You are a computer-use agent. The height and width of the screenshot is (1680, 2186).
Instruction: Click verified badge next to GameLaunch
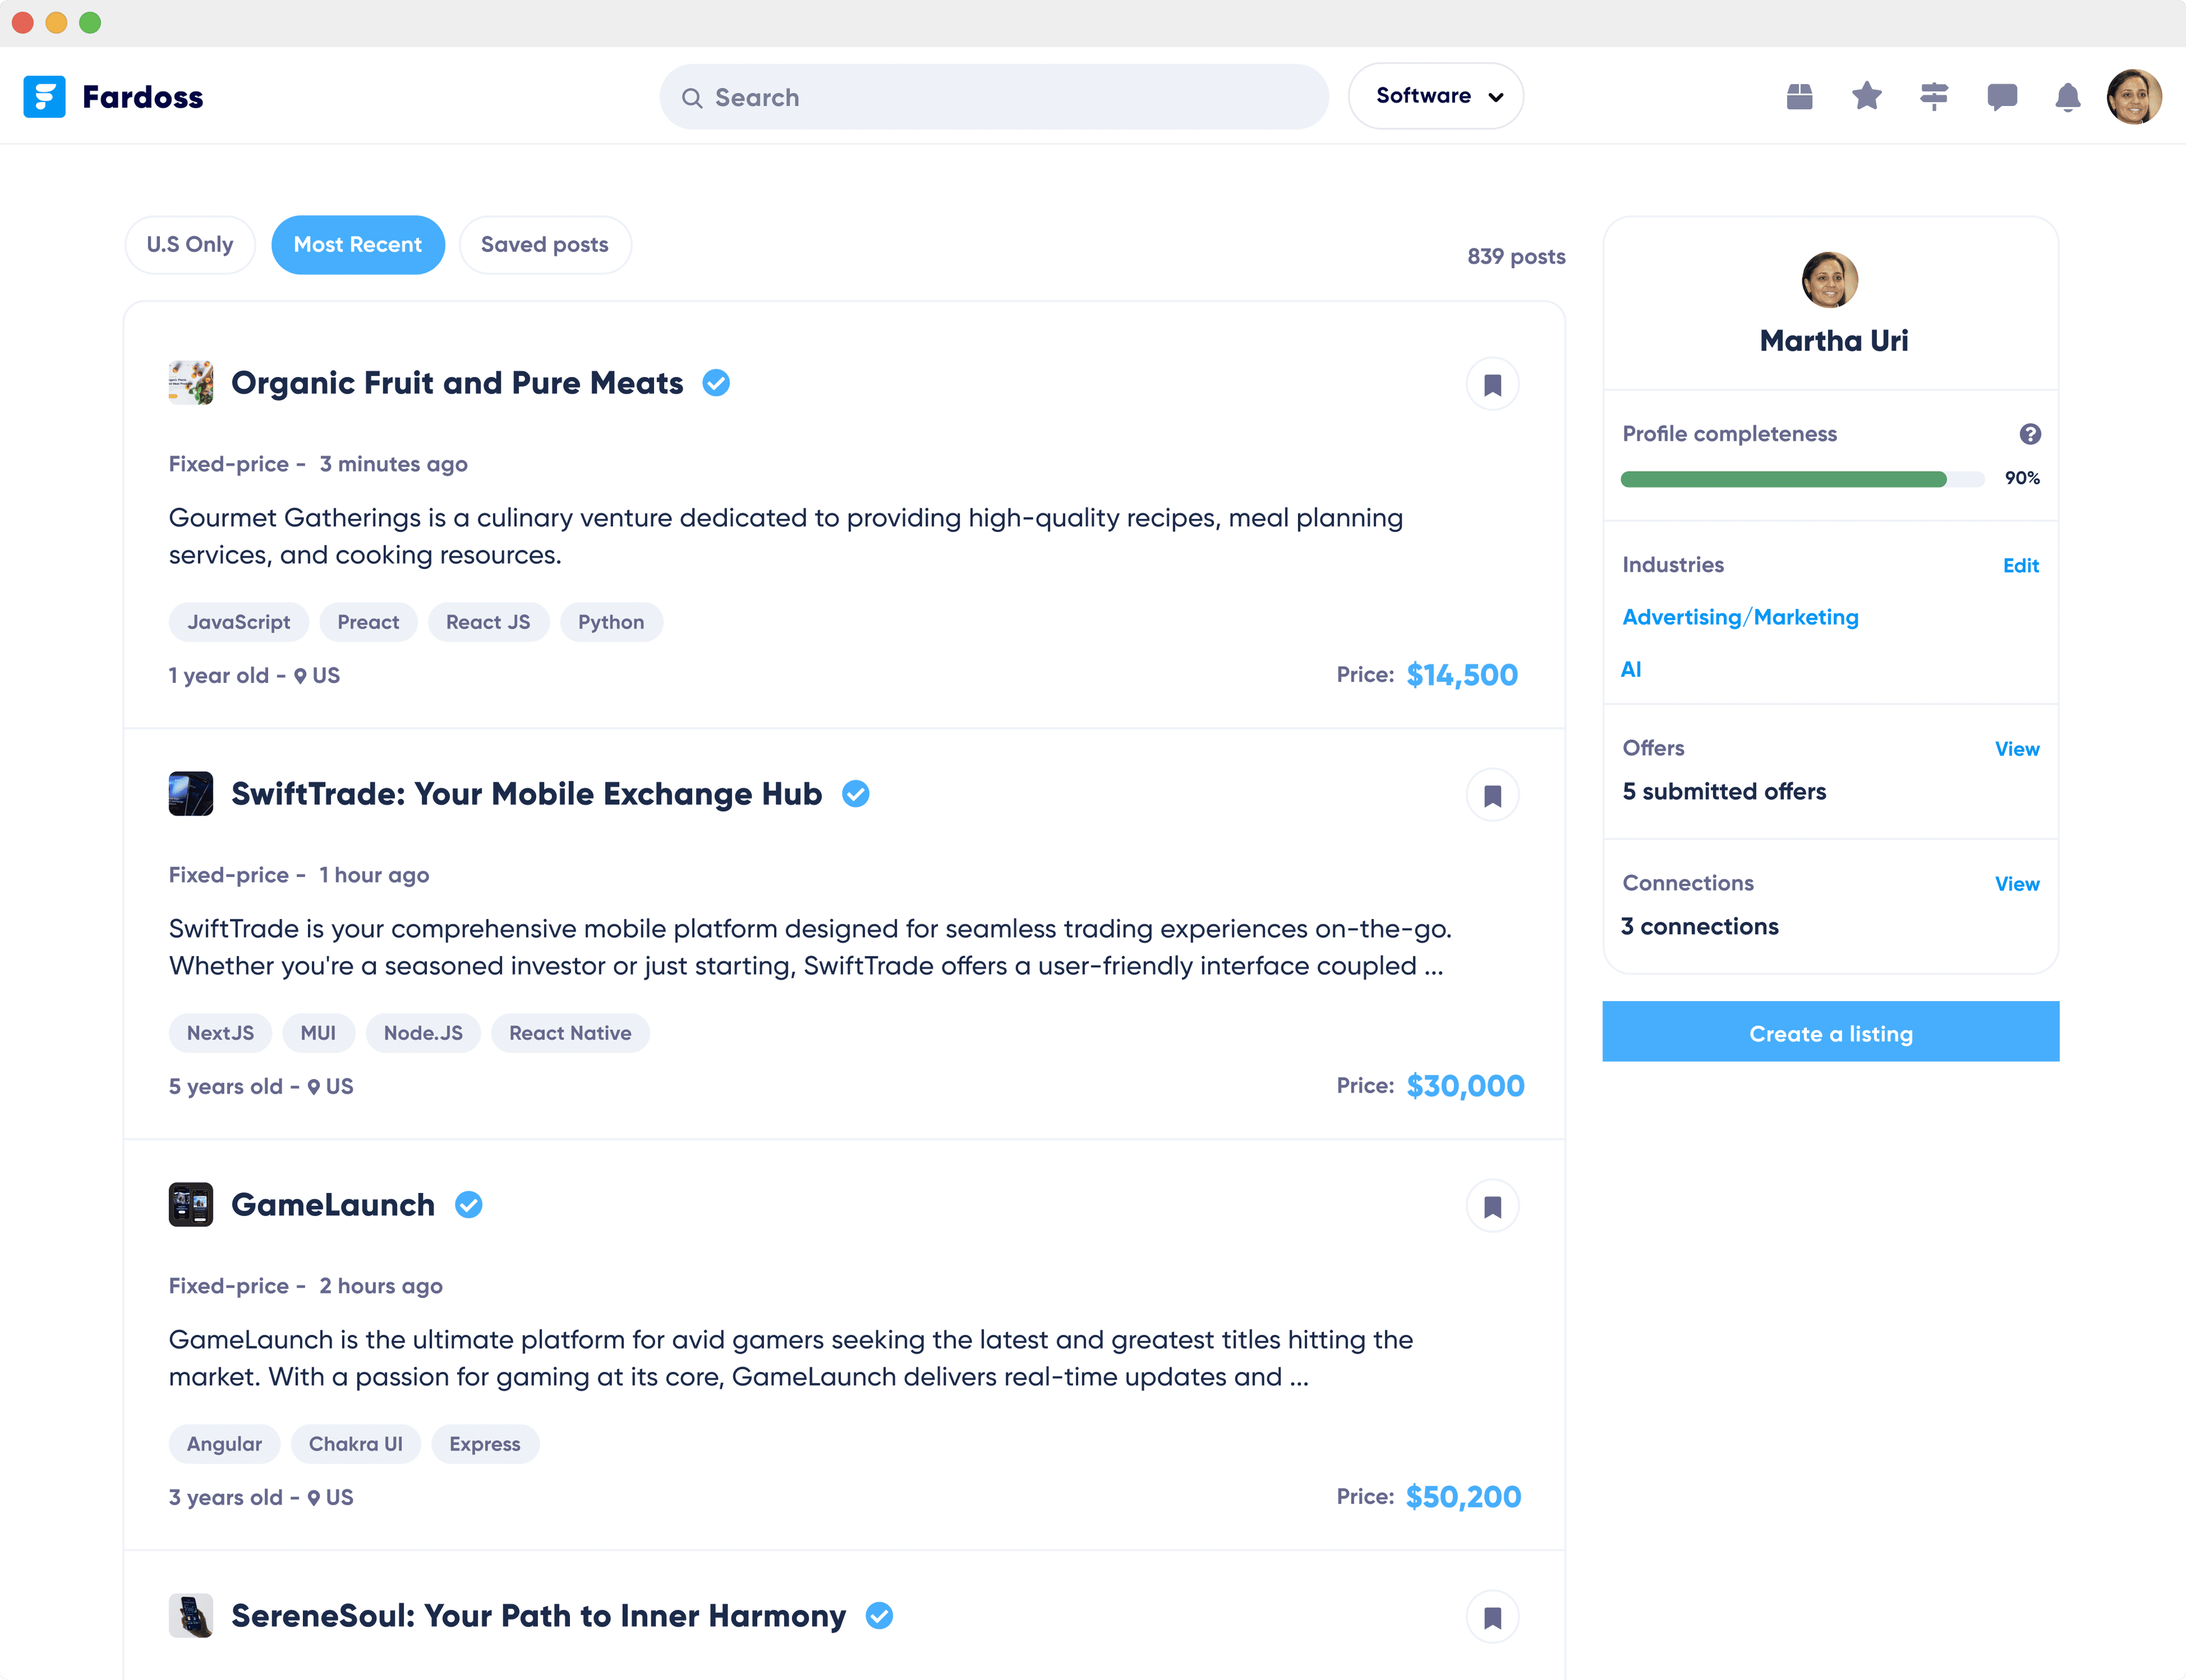pyautogui.click(x=469, y=1205)
